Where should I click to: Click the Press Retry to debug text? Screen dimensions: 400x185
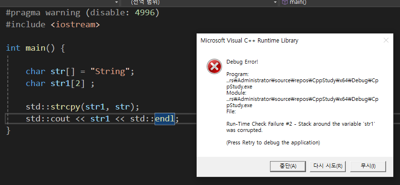[x=273, y=142]
